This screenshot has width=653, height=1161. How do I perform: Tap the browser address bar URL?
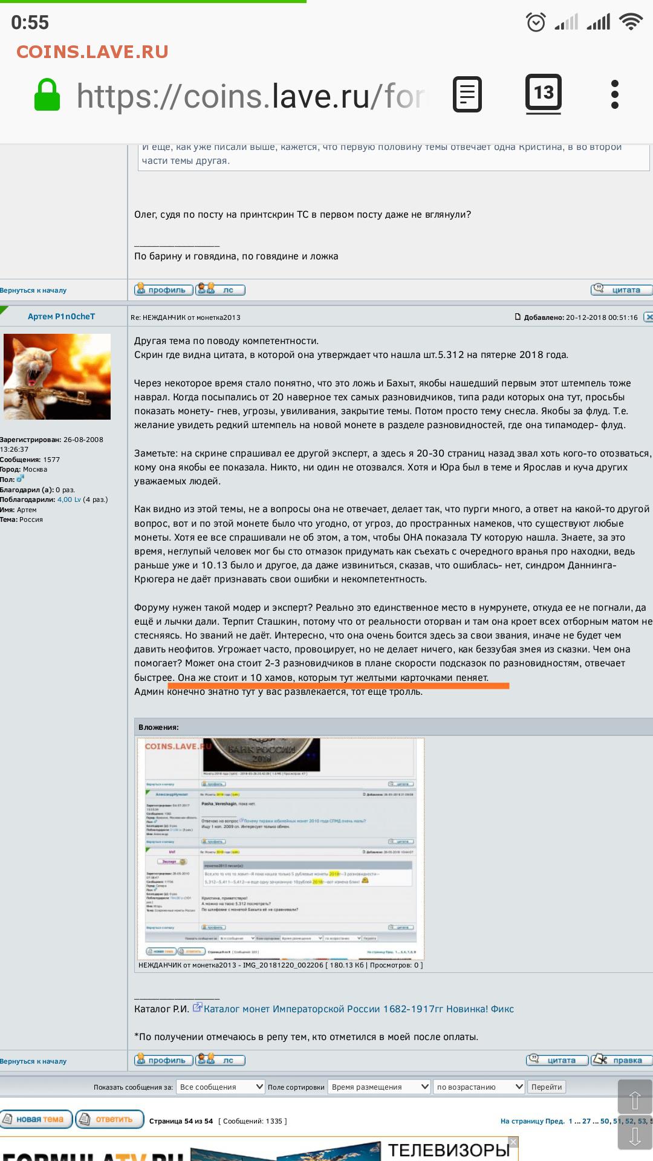point(251,96)
